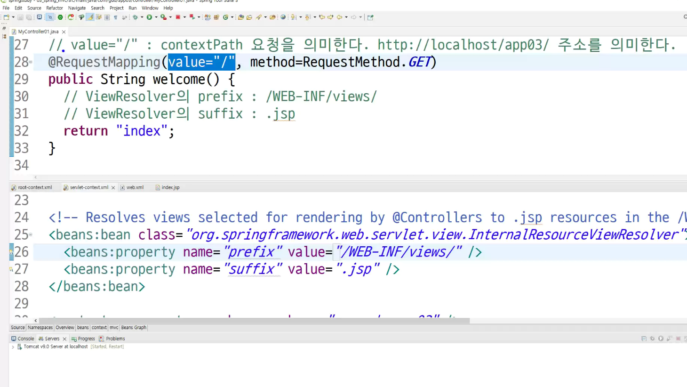The image size is (687, 387).
Task: Open dropdown arrow next to Run icon
Action: pyautogui.click(x=156, y=17)
